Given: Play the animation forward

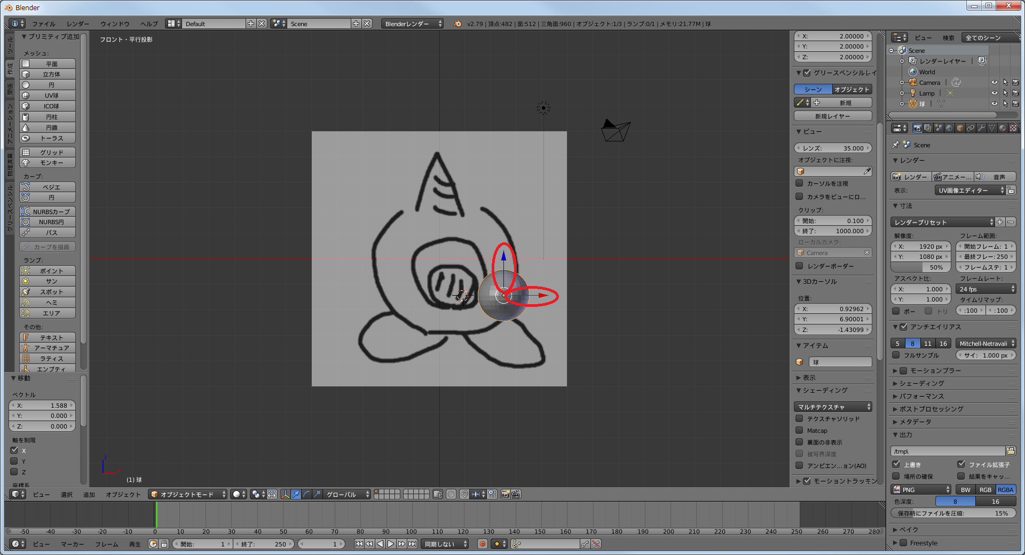Looking at the screenshot, I should [x=391, y=544].
